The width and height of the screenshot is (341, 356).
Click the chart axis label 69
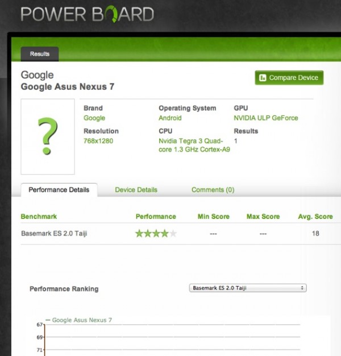point(39,337)
